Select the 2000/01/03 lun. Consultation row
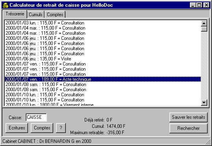 click(x=103, y=23)
